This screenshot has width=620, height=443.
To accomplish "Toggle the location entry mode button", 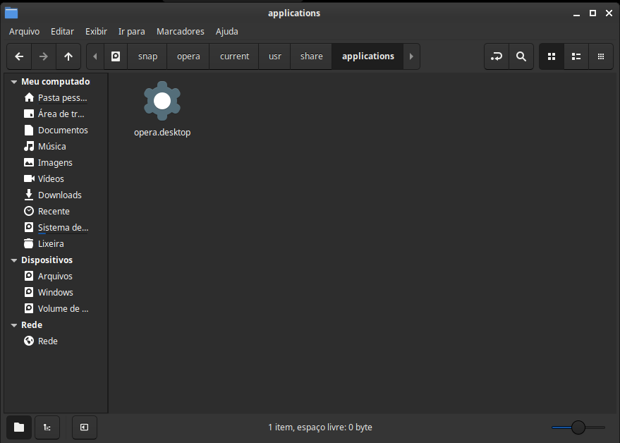I will pos(497,56).
